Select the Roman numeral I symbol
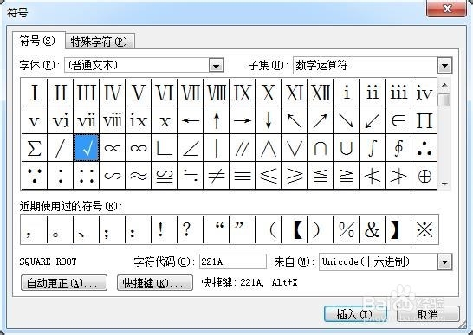Screen dimensions: 473x335 point(34,93)
